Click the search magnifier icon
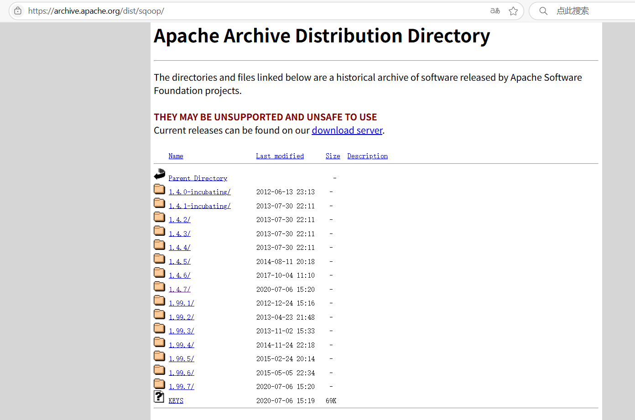 [543, 10]
